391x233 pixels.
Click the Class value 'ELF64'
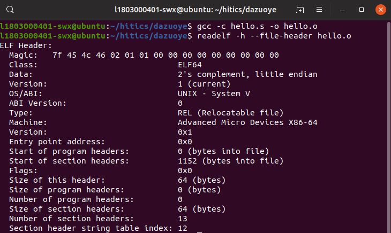(x=190, y=65)
